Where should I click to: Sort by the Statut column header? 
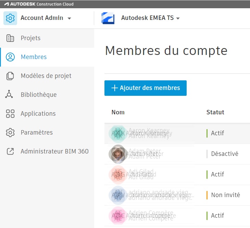point(215,112)
